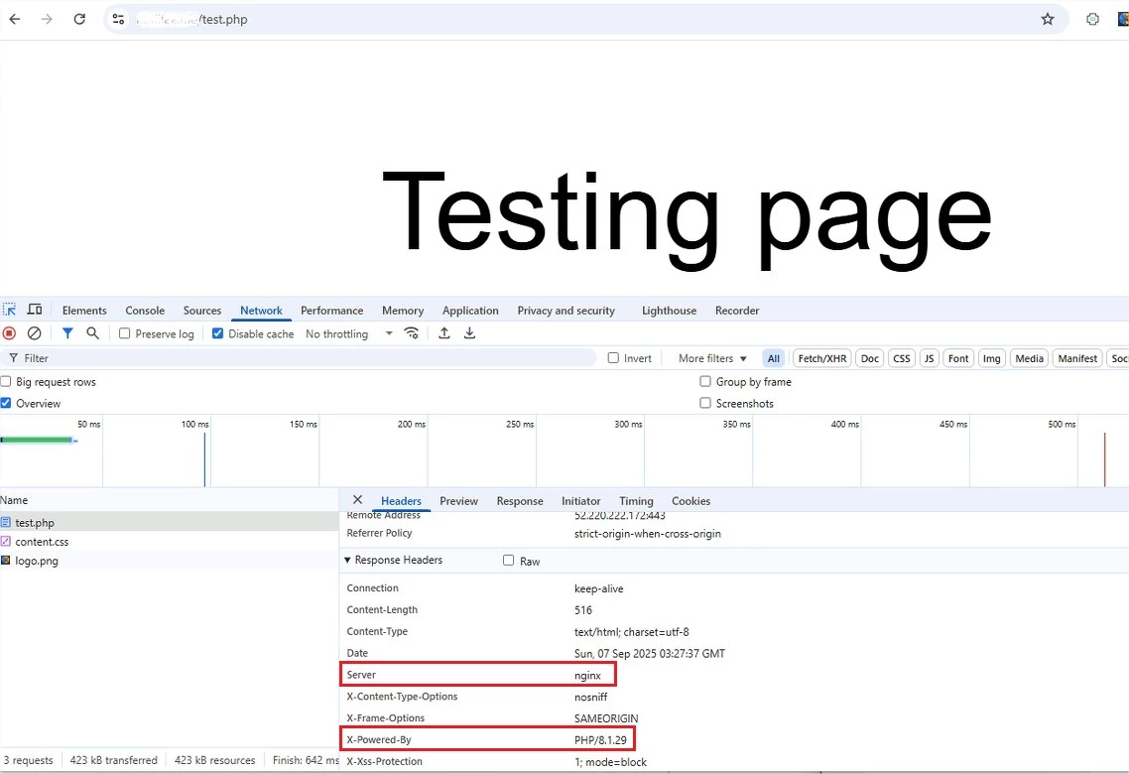Open the No throttling dropdown
Screen dimensions: 1129x774
click(348, 334)
